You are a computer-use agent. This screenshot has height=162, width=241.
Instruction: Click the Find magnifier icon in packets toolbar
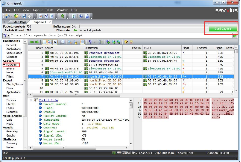pyautogui.click(x=70, y=42)
